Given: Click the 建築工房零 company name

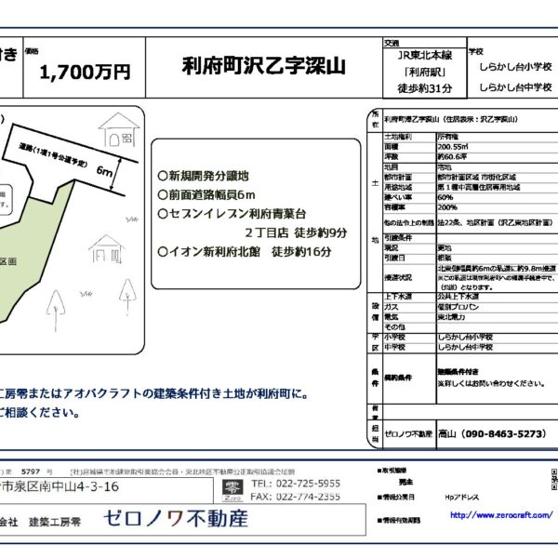Looking at the screenshot, I should tap(55, 522).
